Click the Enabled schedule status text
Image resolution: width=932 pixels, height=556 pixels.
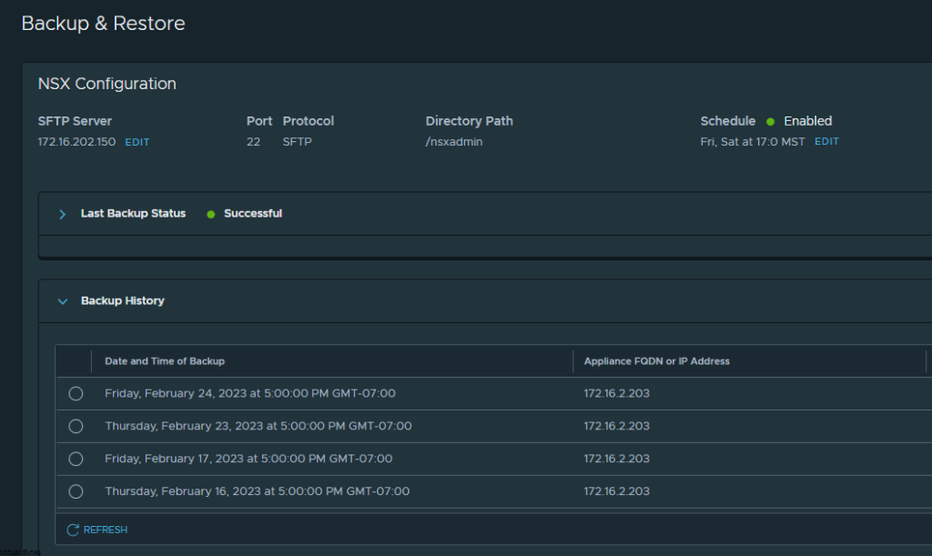[808, 121]
